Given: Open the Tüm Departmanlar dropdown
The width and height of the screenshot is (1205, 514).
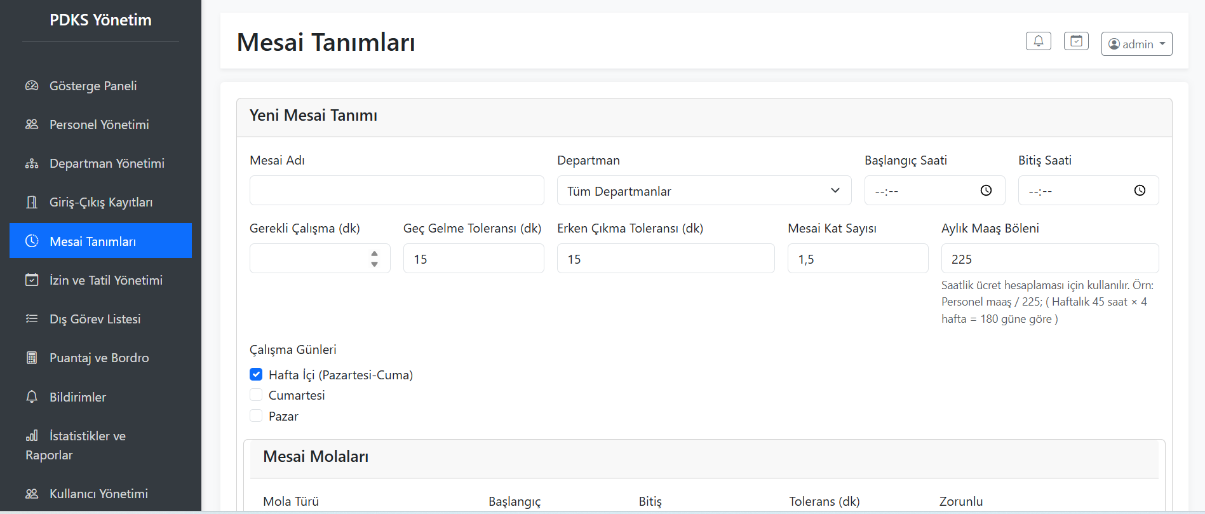Looking at the screenshot, I should [704, 191].
